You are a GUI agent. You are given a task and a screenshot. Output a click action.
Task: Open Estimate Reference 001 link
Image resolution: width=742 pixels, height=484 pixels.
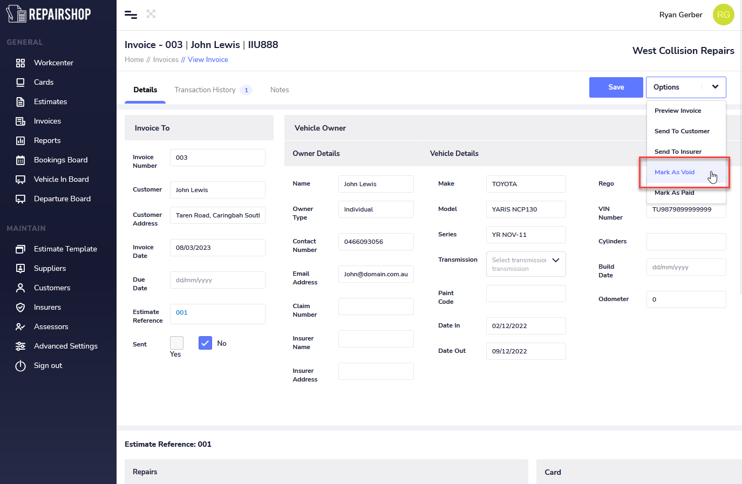[x=182, y=312]
